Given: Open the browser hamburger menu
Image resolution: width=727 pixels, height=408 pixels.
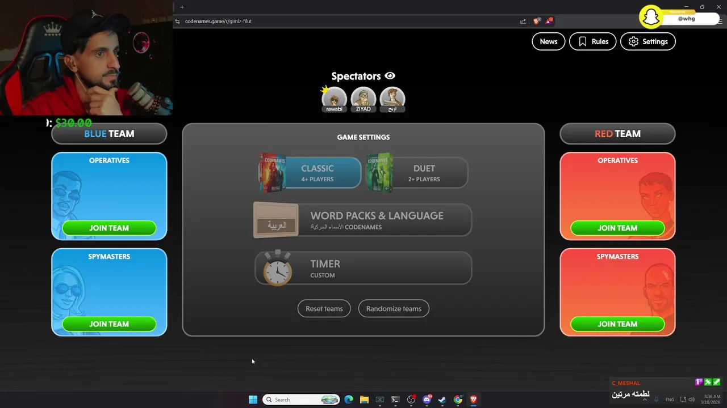Looking at the screenshot, I should (x=720, y=21).
